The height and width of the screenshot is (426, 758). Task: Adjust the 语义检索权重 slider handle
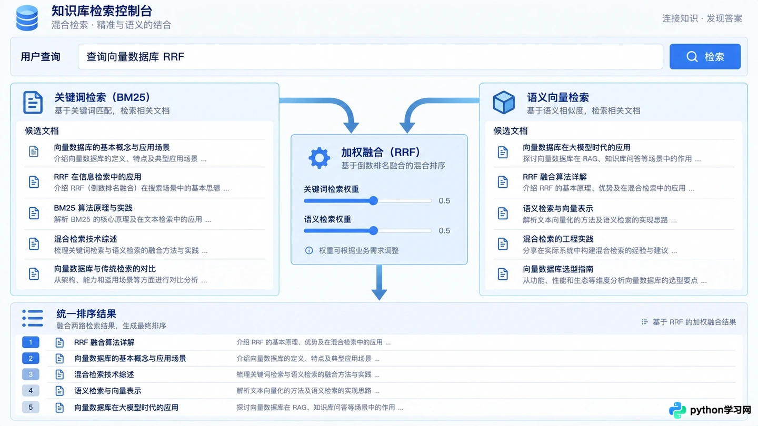[373, 230]
